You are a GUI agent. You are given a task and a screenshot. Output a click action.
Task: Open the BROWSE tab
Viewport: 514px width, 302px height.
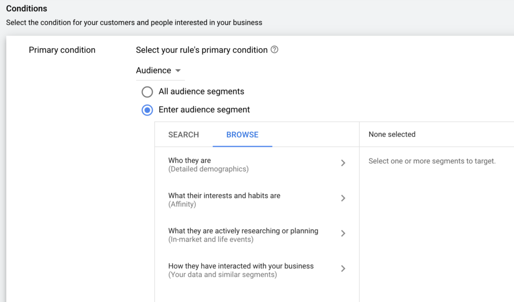(242, 135)
